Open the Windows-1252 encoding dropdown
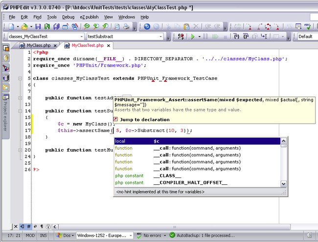Viewport: 318px width, 242px height. coord(131,236)
